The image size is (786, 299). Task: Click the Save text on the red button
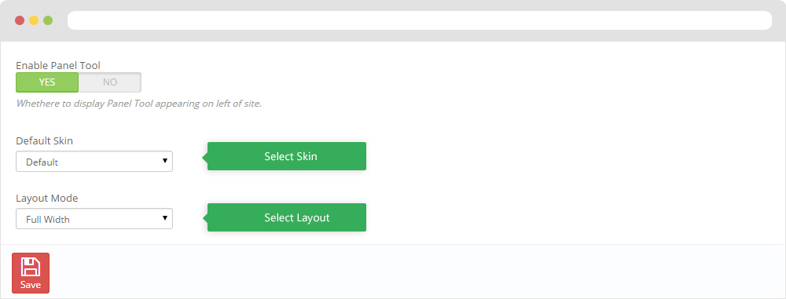(x=31, y=285)
